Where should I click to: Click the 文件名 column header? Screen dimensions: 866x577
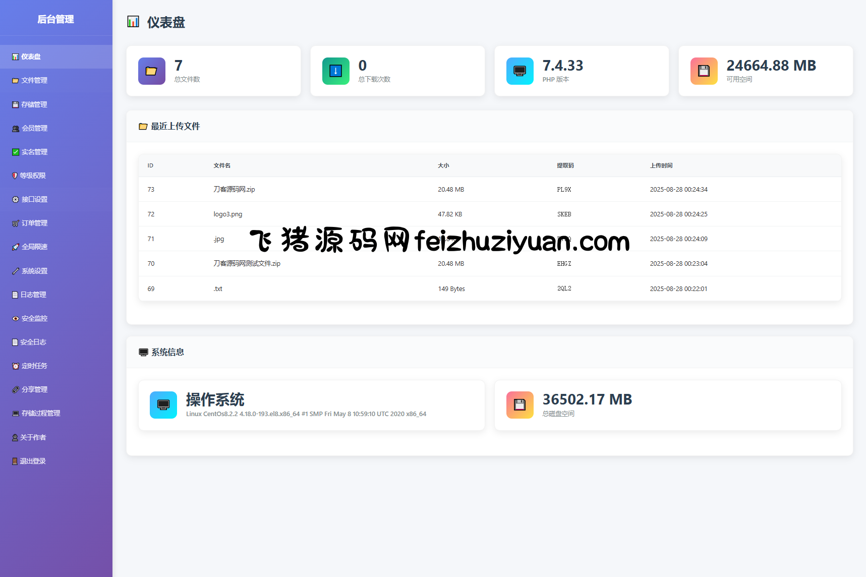[x=222, y=165]
